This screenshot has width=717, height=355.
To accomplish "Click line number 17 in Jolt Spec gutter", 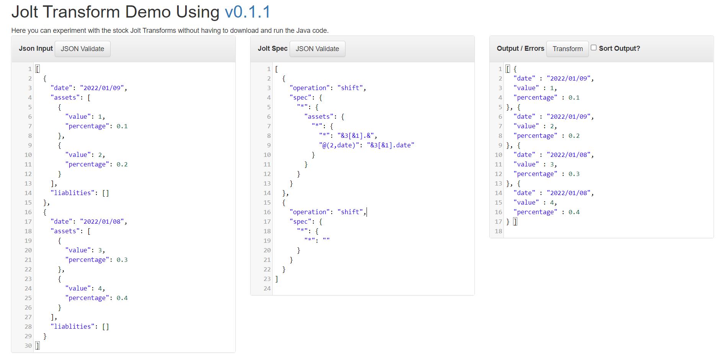I will pos(267,221).
